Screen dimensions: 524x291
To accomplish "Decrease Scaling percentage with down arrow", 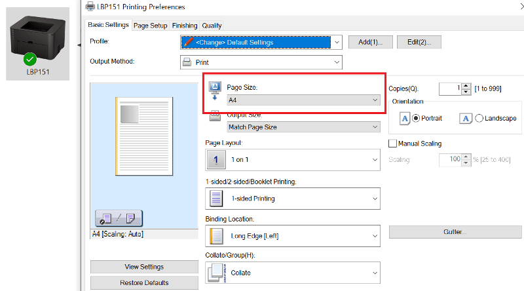I will [466, 163].
